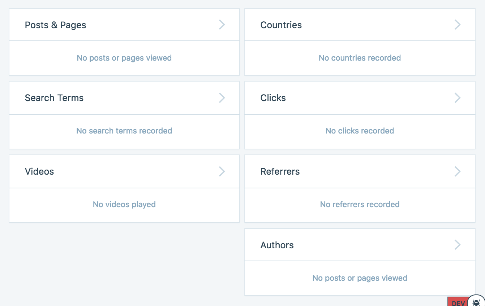Expand the Search Terms chevron

point(222,98)
